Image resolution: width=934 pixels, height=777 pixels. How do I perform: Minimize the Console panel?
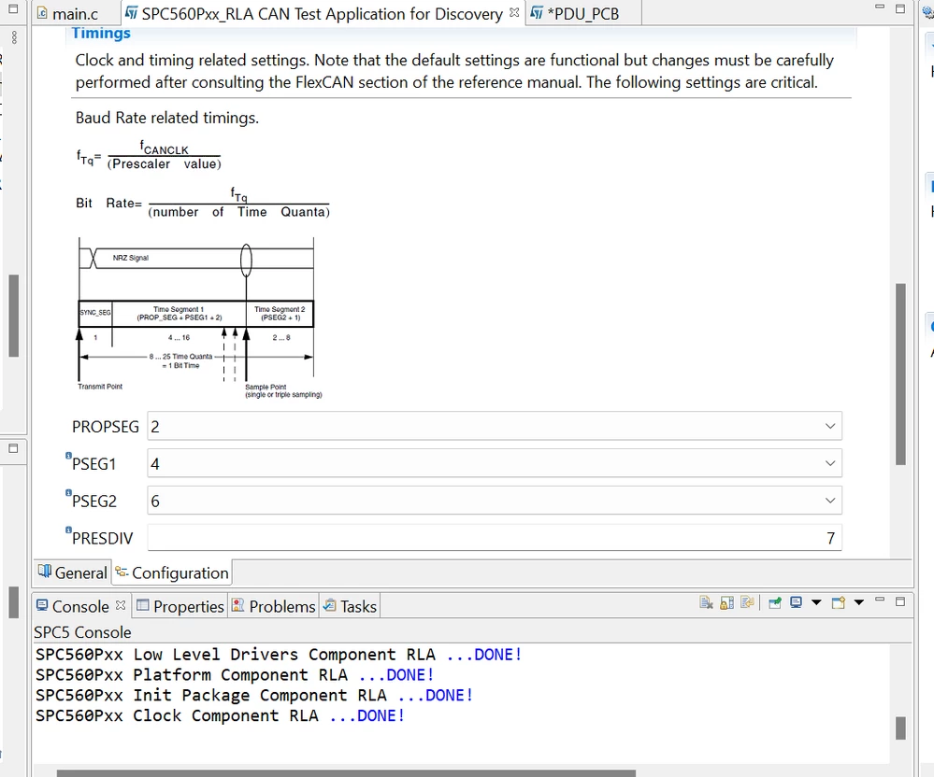pyautogui.click(x=880, y=600)
